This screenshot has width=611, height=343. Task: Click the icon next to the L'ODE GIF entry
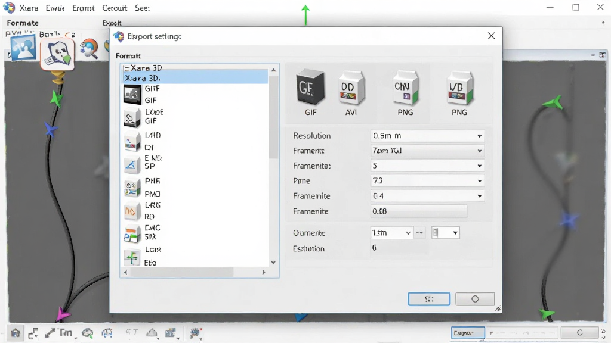pyautogui.click(x=132, y=119)
